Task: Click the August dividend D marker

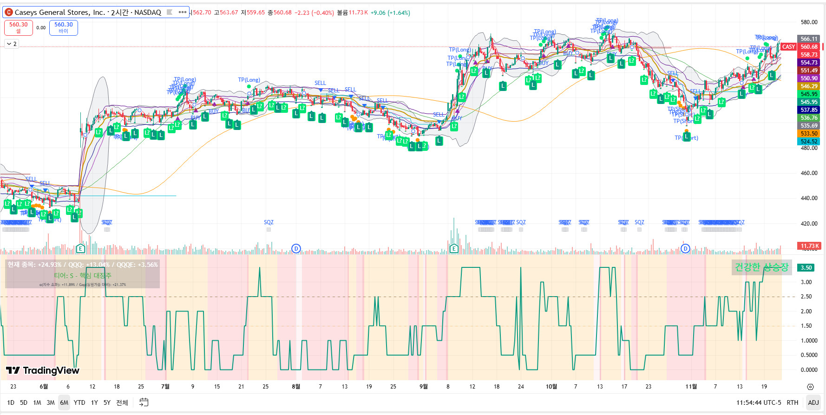Action: pyautogui.click(x=296, y=249)
